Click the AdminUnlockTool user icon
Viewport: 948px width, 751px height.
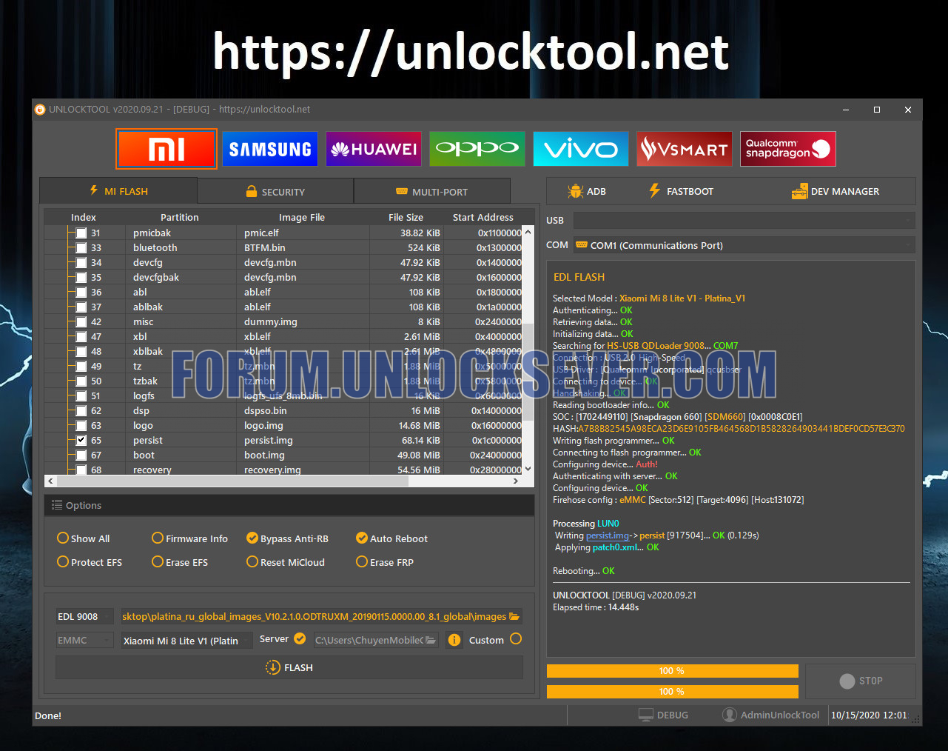(730, 715)
